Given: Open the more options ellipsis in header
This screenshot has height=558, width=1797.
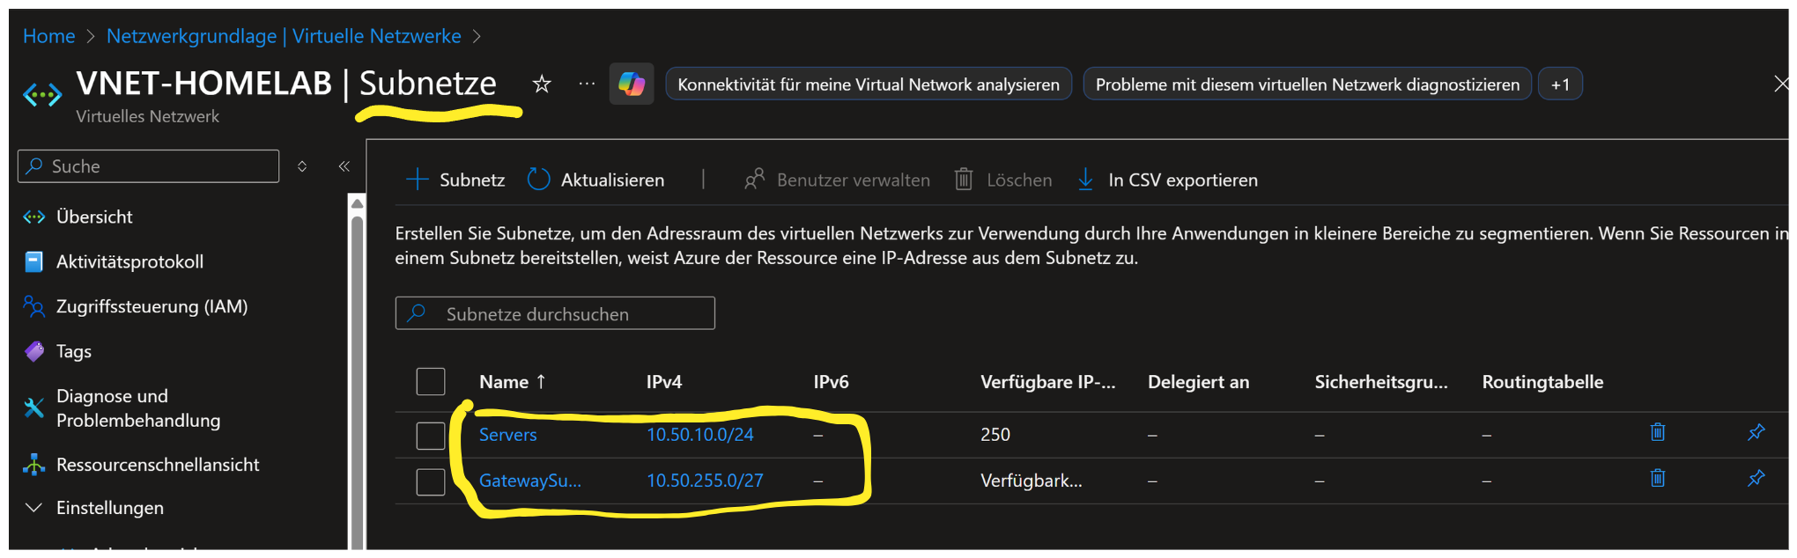Looking at the screenshot, I should pos(587,84).
